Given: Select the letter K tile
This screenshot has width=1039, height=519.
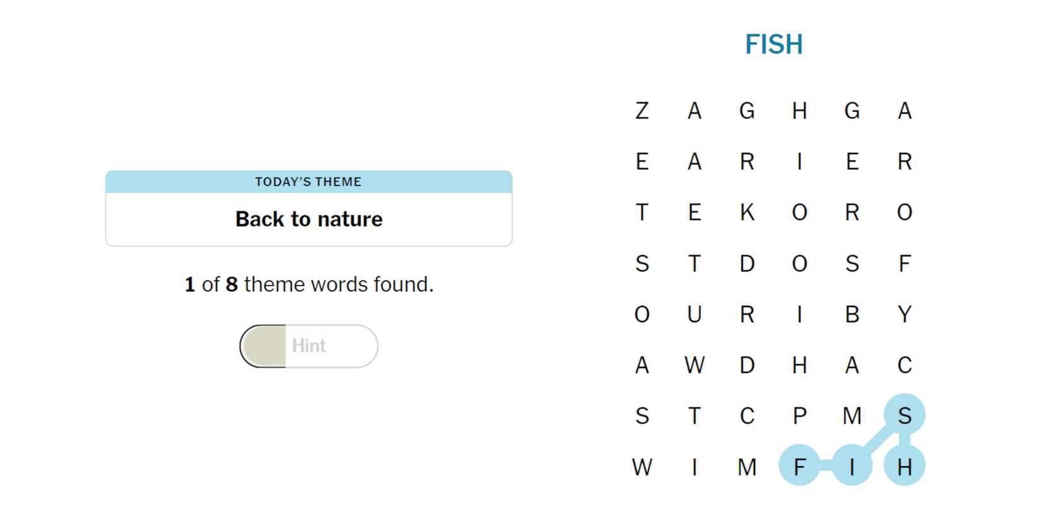Looking at the screenshot, I should click(x=747, y=213).
